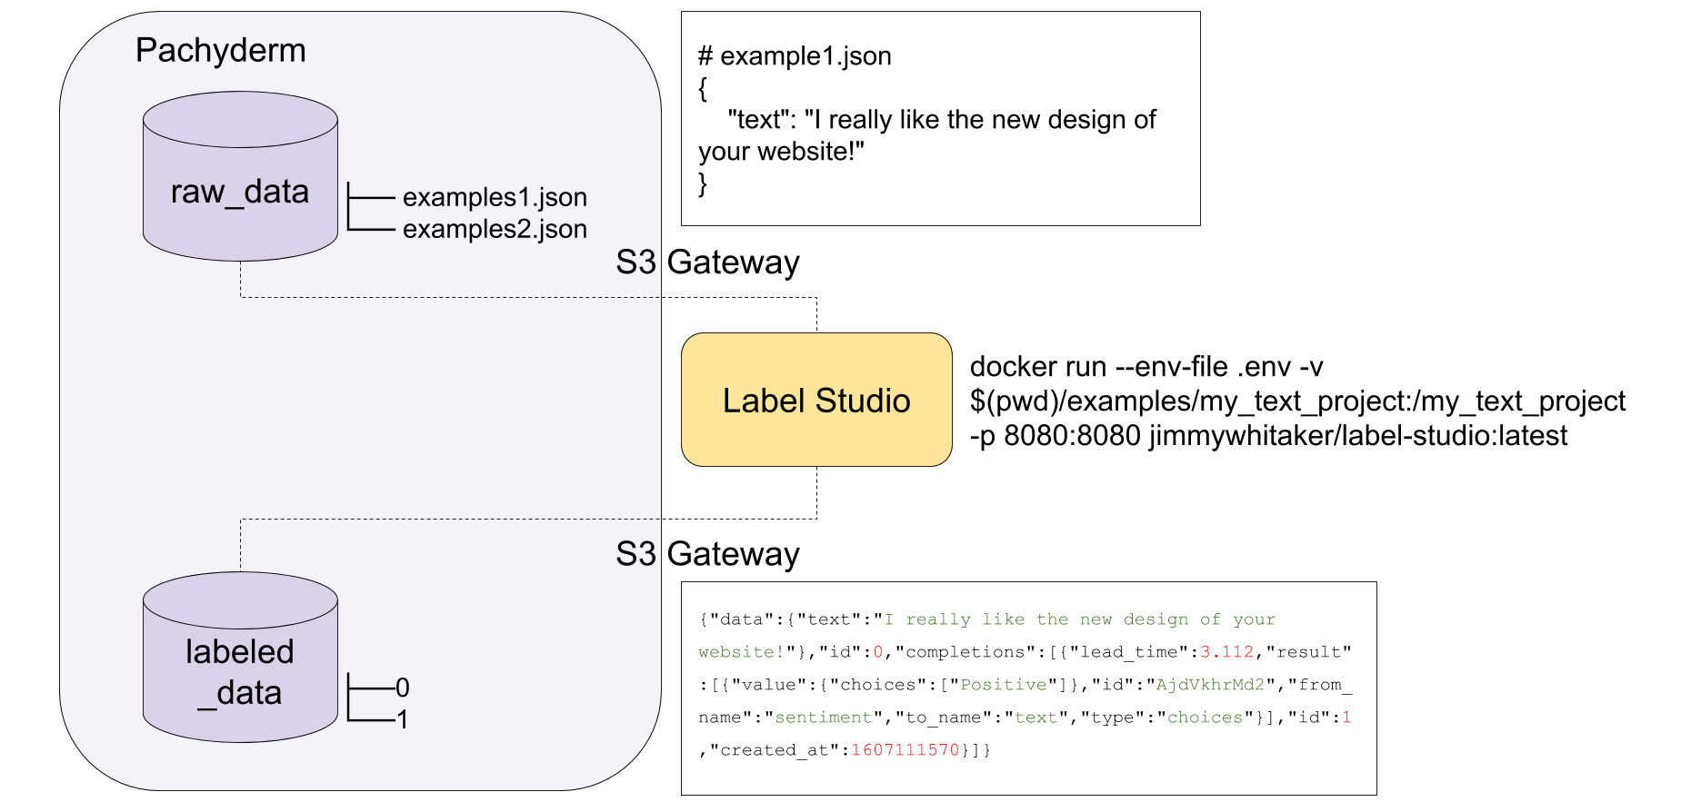Click the lower S3 Gateway label
Viewport: 1701px width, 802px height.
[x=707, y=554]
